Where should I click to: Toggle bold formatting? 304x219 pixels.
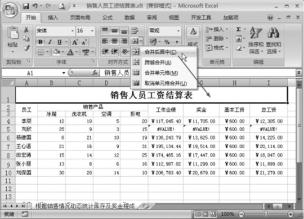point(41,42)
